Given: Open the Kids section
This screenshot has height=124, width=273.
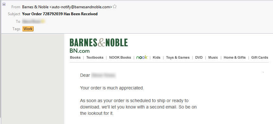Looking at the screenshot, I should 156,57.
